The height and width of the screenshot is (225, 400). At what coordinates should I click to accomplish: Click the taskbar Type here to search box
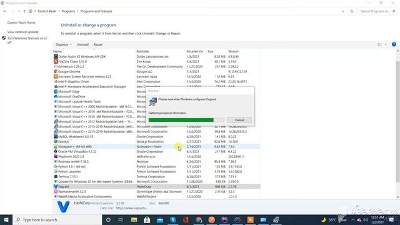(x=57, y=219)
